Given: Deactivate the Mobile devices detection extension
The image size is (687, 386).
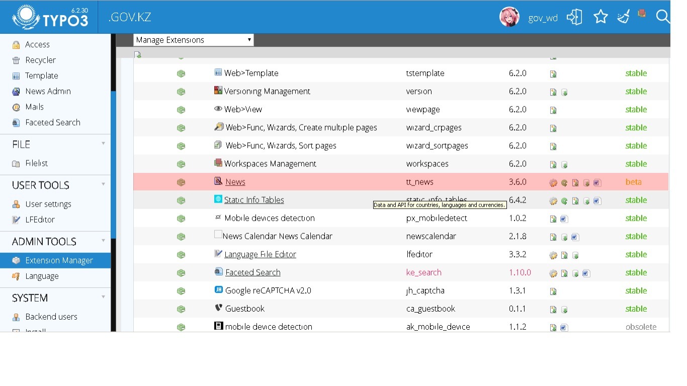Looking at the screenshot, I should 181,219.
